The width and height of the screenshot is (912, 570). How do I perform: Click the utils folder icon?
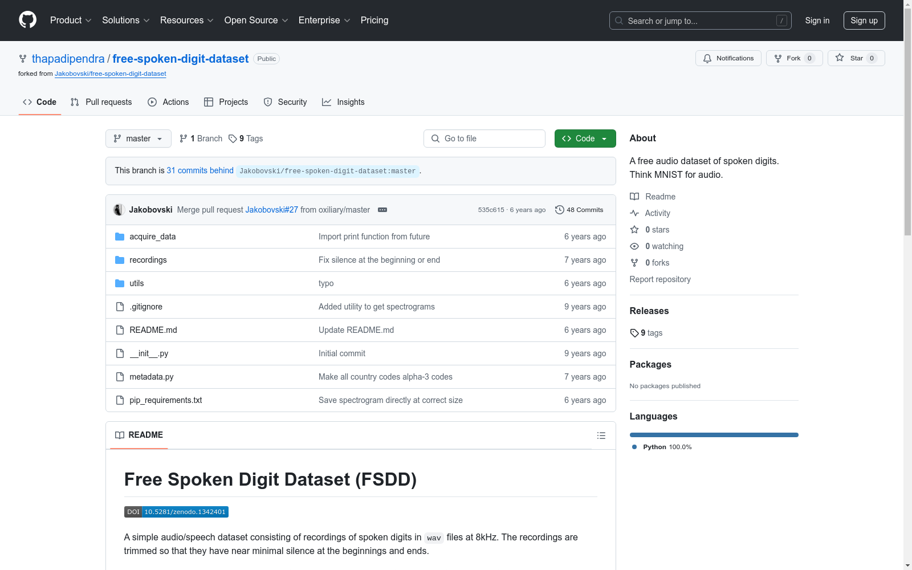coord(120,283)
